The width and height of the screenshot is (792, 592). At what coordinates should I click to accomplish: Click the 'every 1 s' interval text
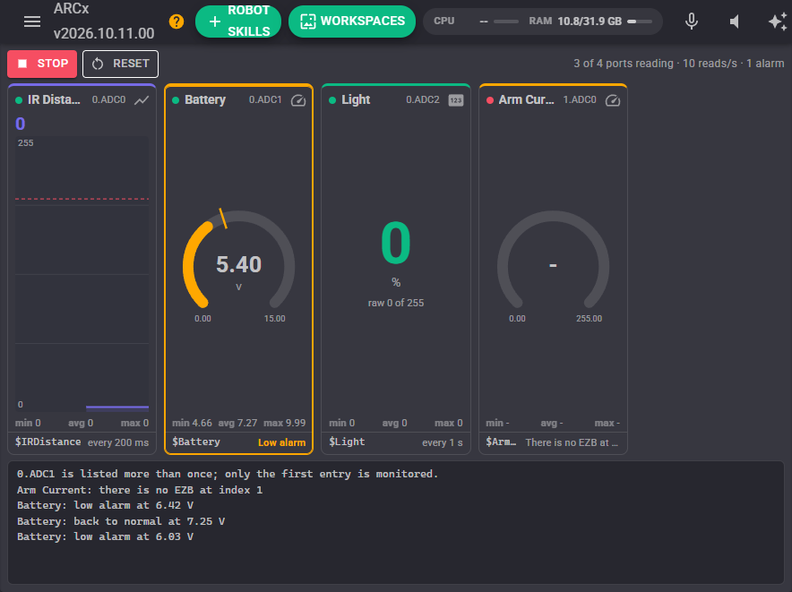click(443, 442)
